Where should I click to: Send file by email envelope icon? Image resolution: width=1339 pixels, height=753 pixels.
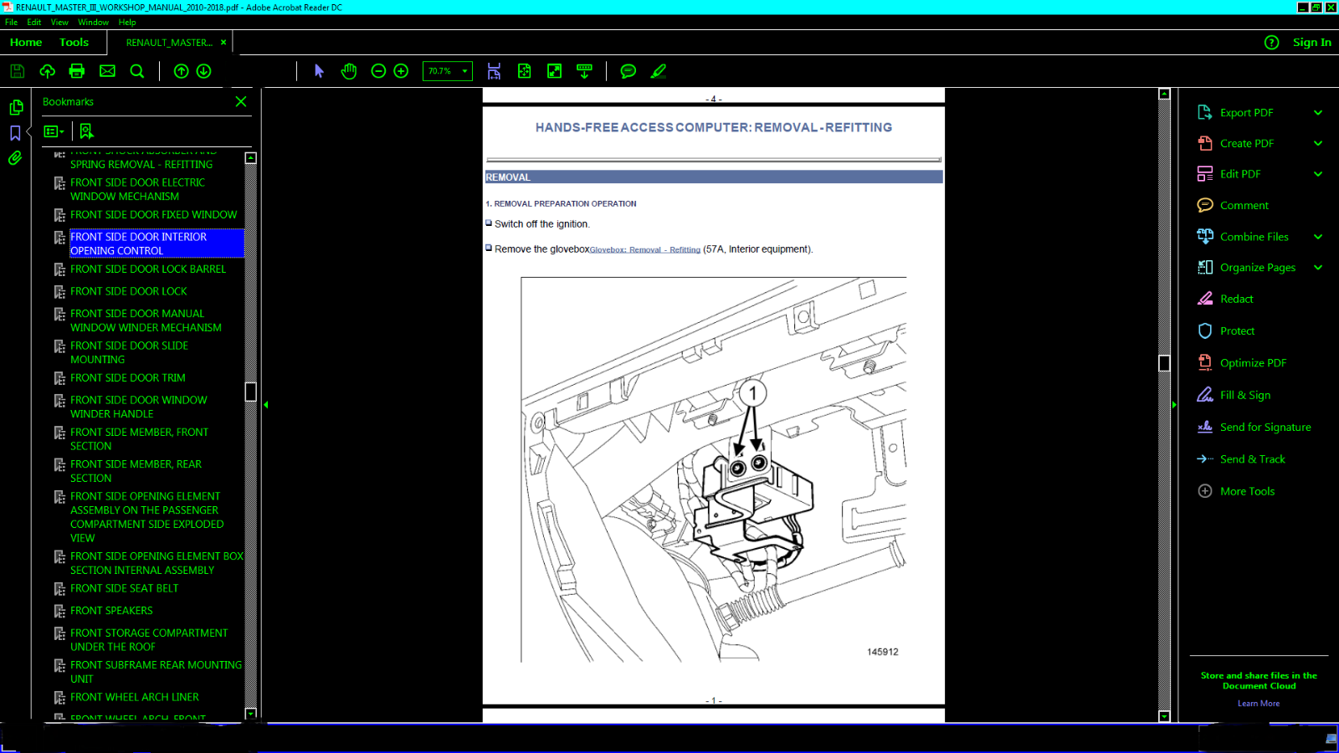107,71
